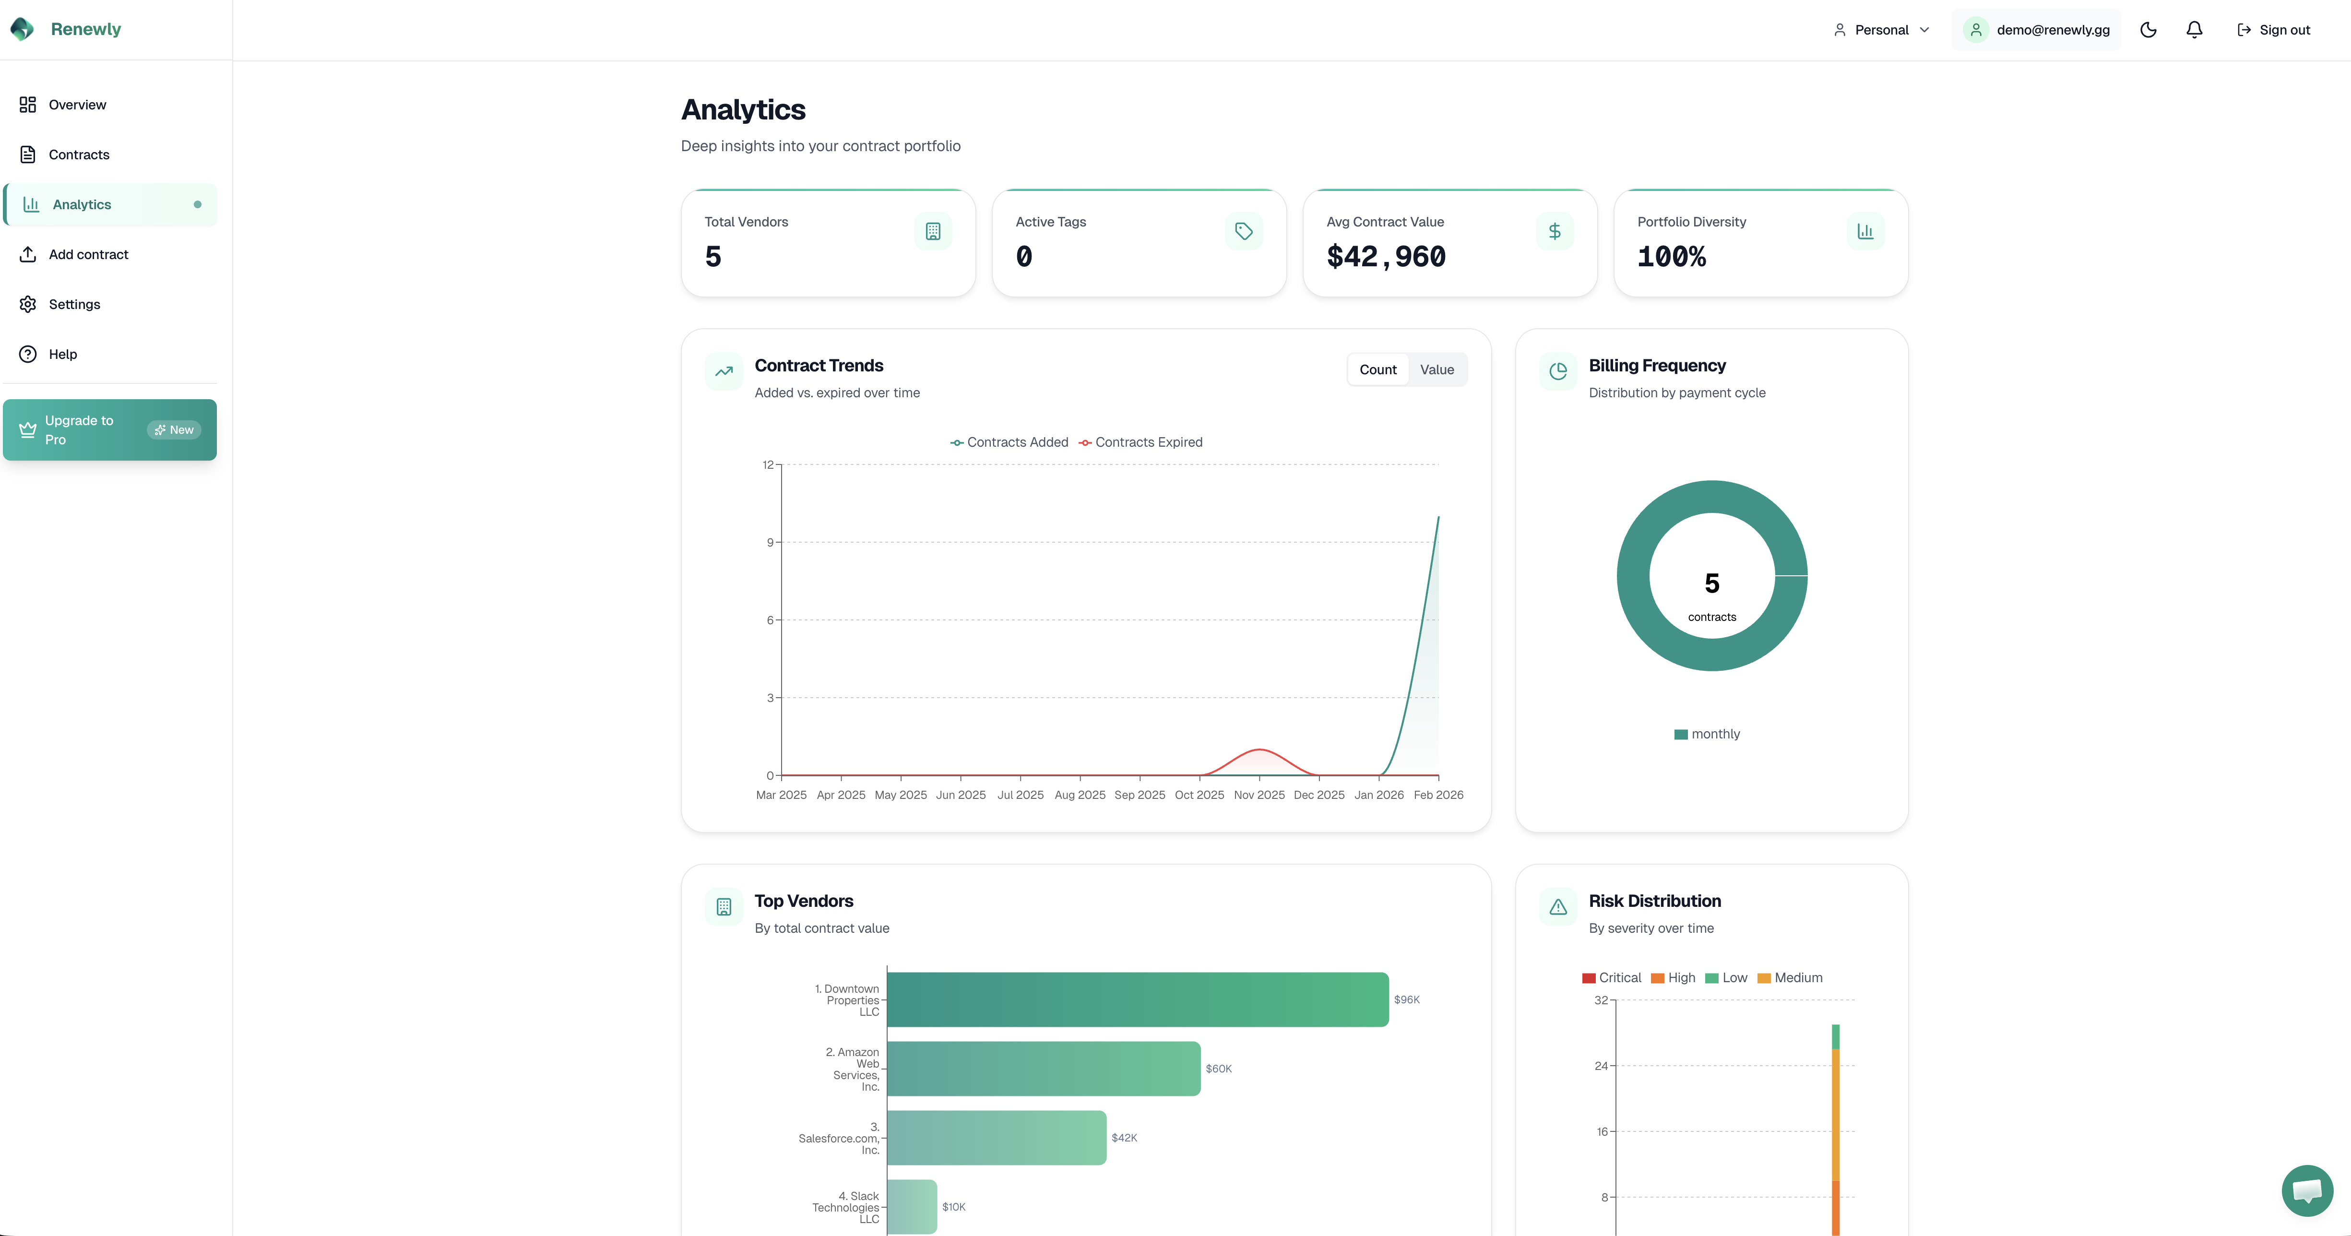Open notifications via the bell icon
The height and width of the screenshot is (1236, 2351).
2193,29
